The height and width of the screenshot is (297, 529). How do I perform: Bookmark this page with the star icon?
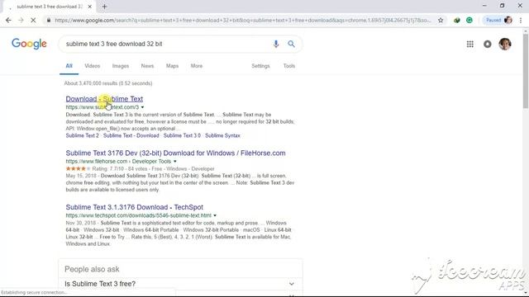point(441,20)
